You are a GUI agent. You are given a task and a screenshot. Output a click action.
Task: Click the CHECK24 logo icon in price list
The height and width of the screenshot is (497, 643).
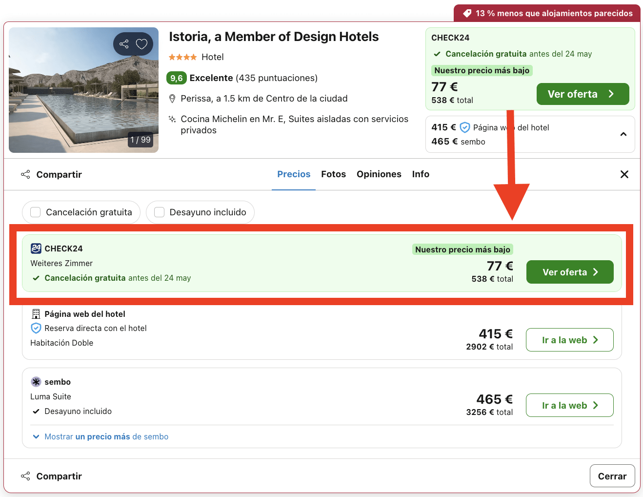[x=36, y=248]
